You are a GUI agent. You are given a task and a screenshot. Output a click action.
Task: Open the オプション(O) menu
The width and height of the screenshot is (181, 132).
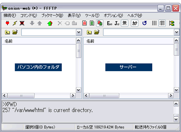(113, 15)
